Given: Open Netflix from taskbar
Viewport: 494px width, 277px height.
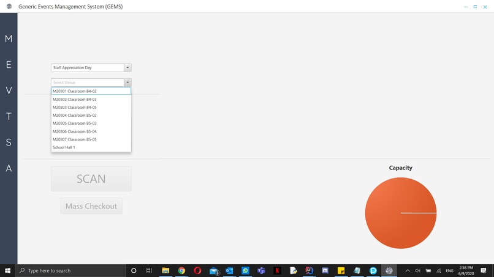Looking at the screenshot, I should click(x=277, y=270).
